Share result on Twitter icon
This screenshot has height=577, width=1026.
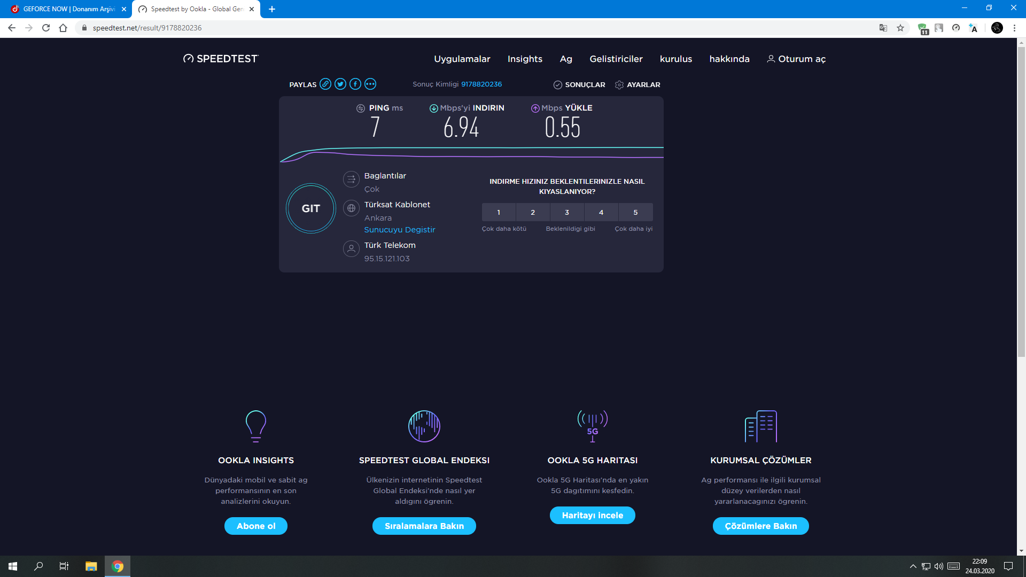point(340,84)
